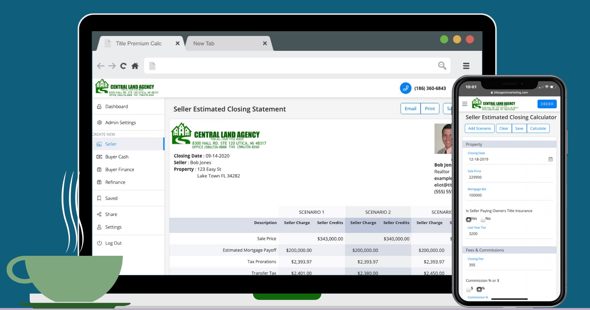
Task: Click the page icon in address bar
Action: click(x=152, y=66)
